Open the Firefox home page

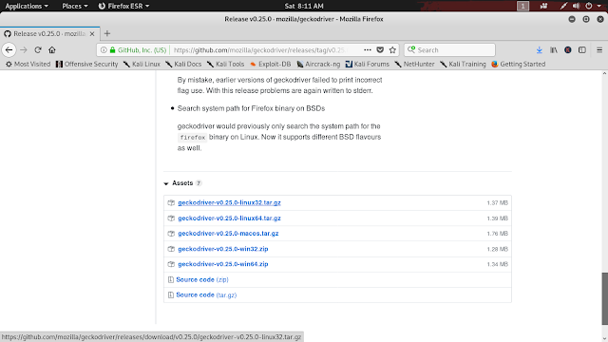pyautogui.click(x=52, y=50)
